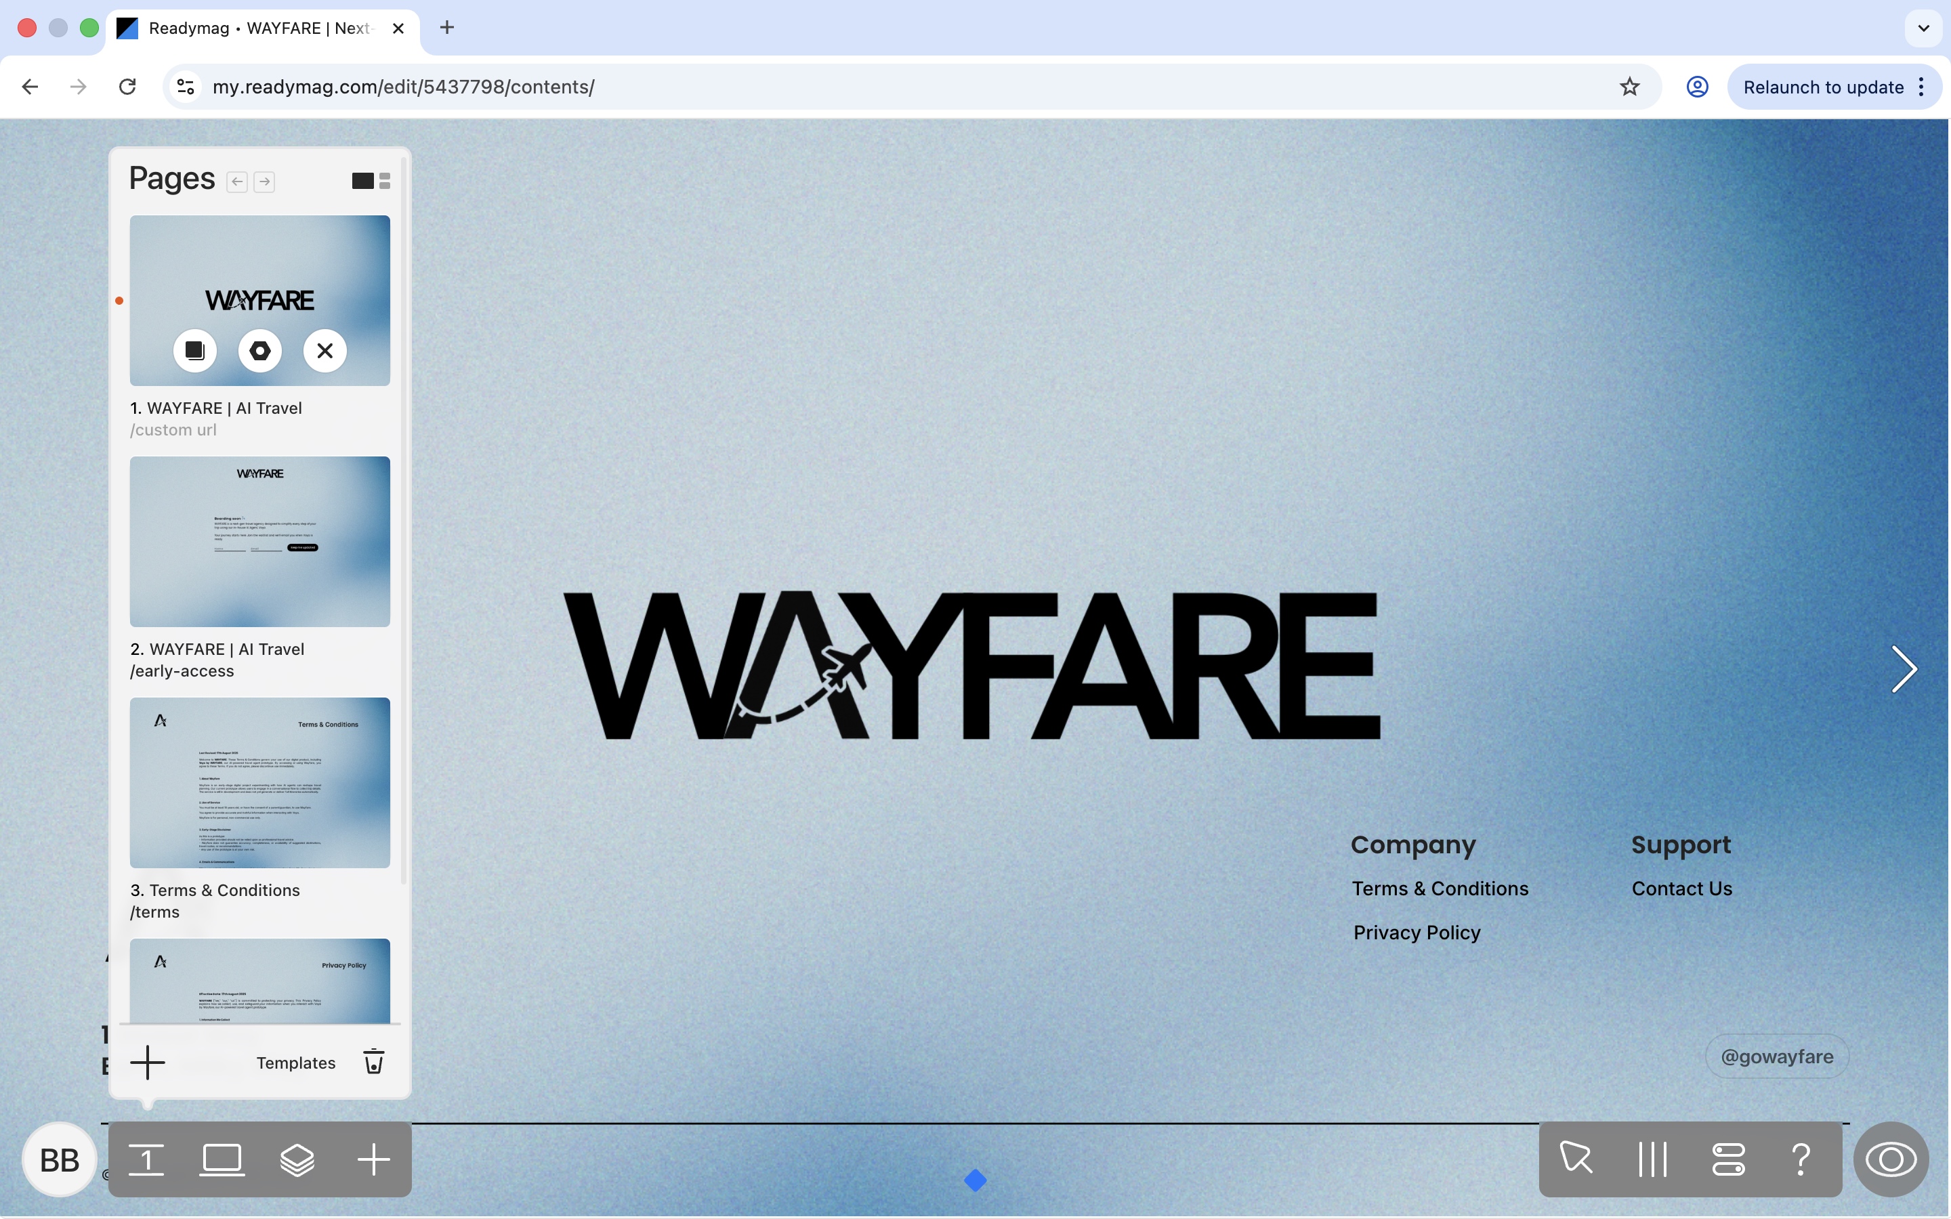Open the Layers panel icon
The height and width of the screenshot is (1219, 1951).
tap(297, 1160)
